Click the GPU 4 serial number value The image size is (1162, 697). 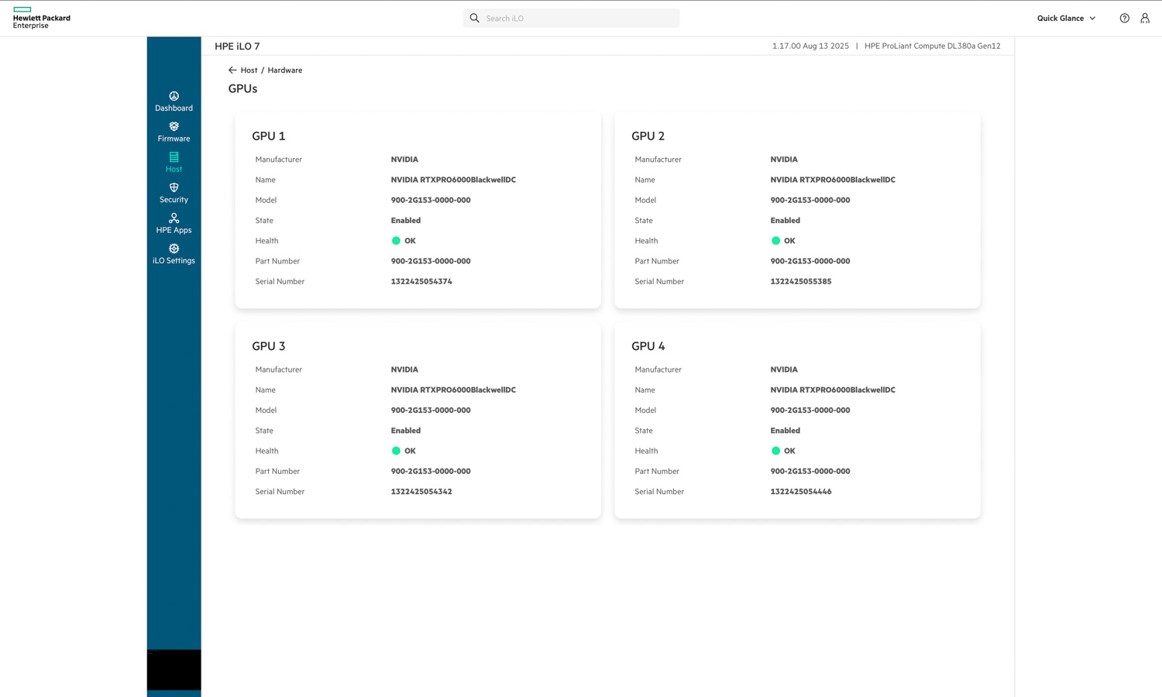[x=800, y=492]
